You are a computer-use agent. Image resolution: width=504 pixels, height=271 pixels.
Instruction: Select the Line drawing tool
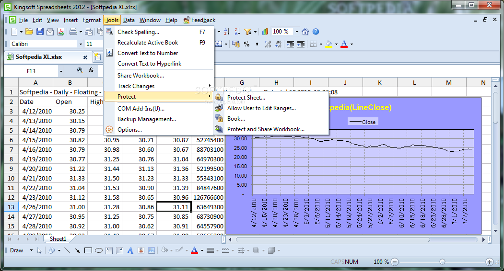coord(67,250)
